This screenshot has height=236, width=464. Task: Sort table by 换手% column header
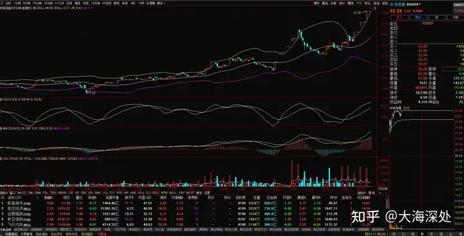coord(129,197)
